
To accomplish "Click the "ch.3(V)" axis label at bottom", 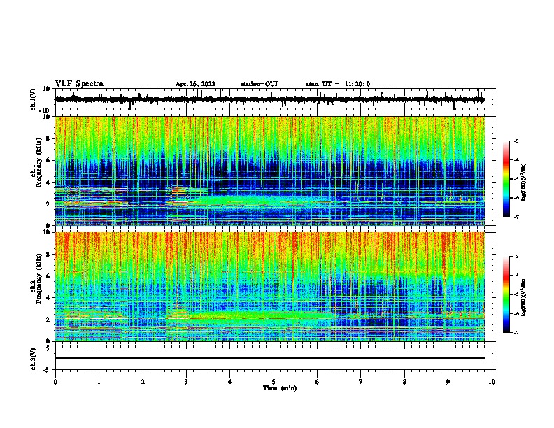I will 34,359.
